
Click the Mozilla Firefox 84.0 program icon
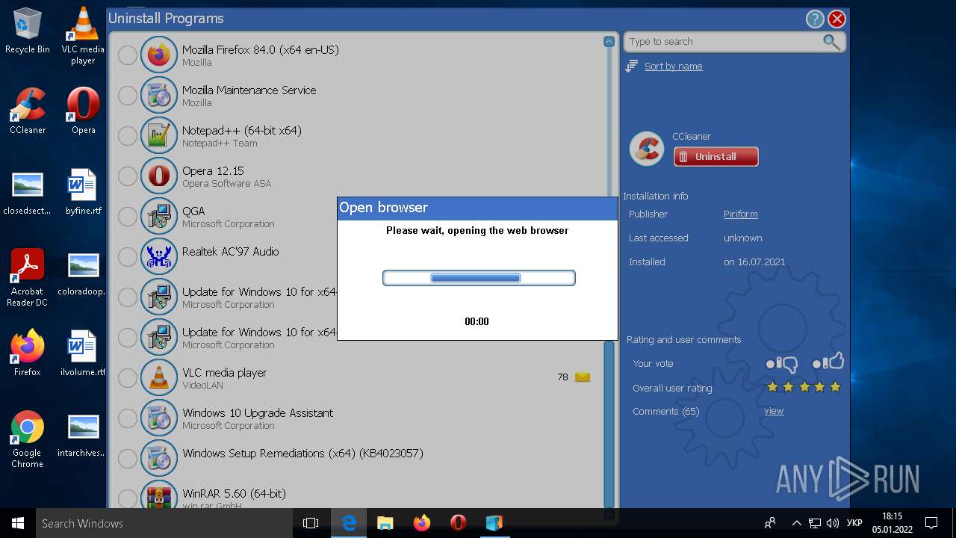[158, 55]
